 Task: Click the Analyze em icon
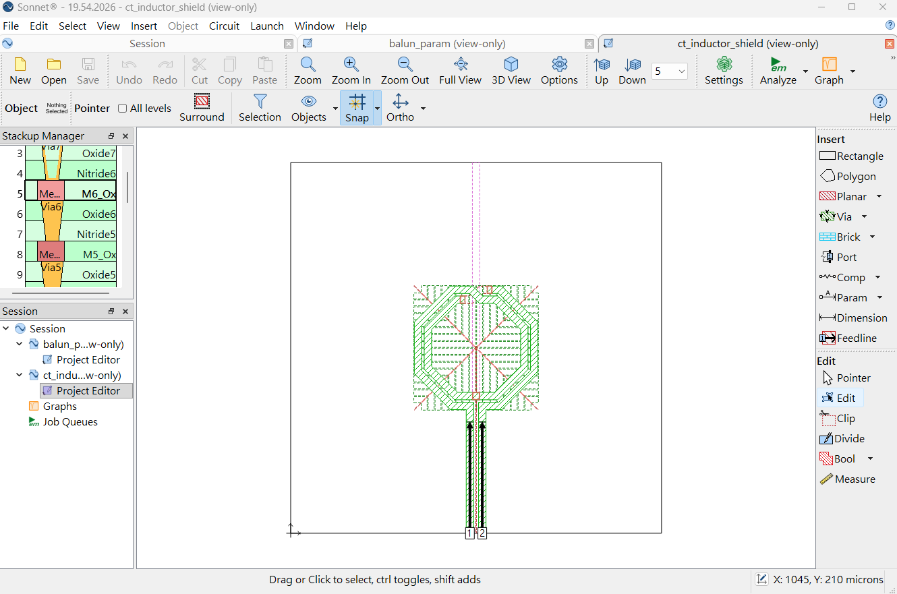(778, 65)
